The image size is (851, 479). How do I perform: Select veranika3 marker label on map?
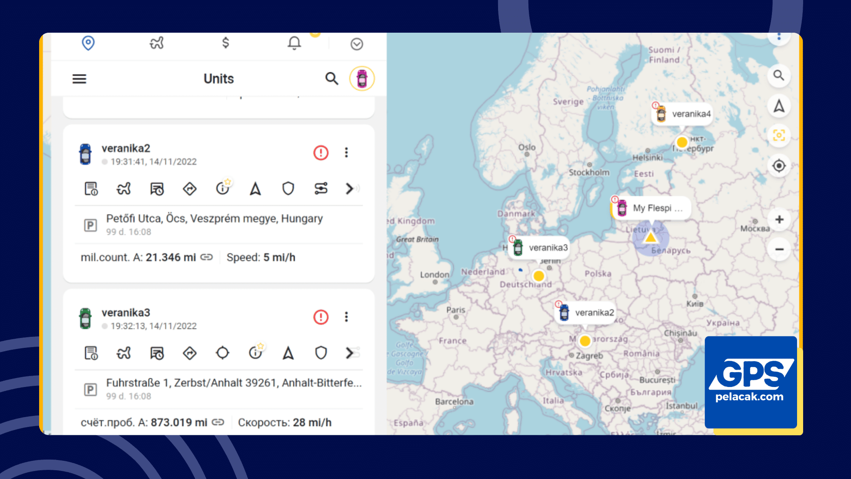click(x=539, y=247)
